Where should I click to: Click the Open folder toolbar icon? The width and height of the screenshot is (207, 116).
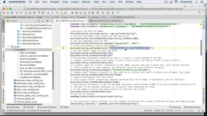(x=4, y=13)
